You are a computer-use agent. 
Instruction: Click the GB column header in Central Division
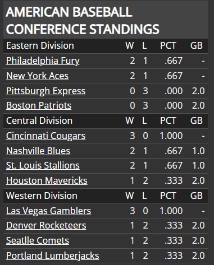[197, 120]
